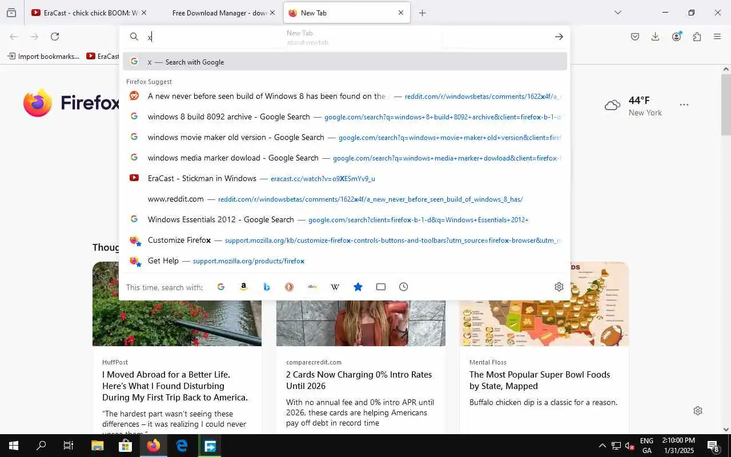
Task: Open Windows Start menu
Action: coord(14,446)
